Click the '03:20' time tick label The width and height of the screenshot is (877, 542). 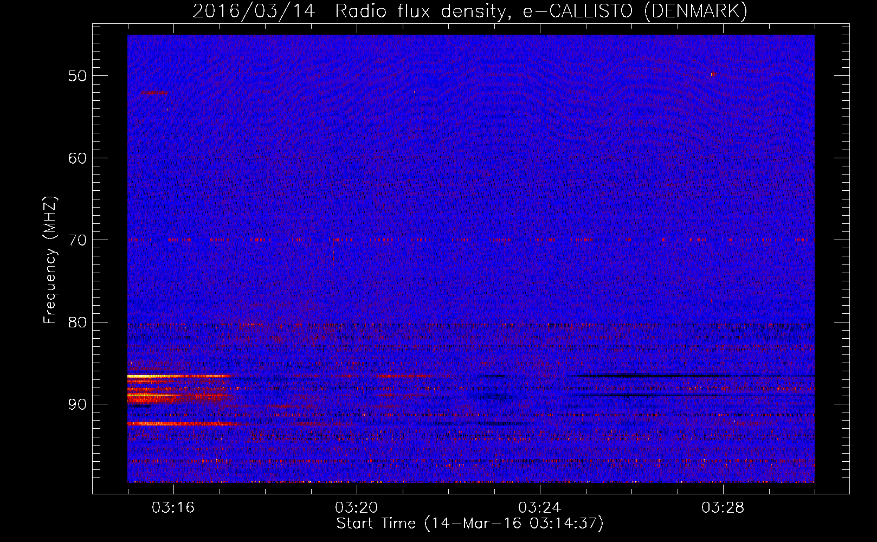tap(357, 508)
